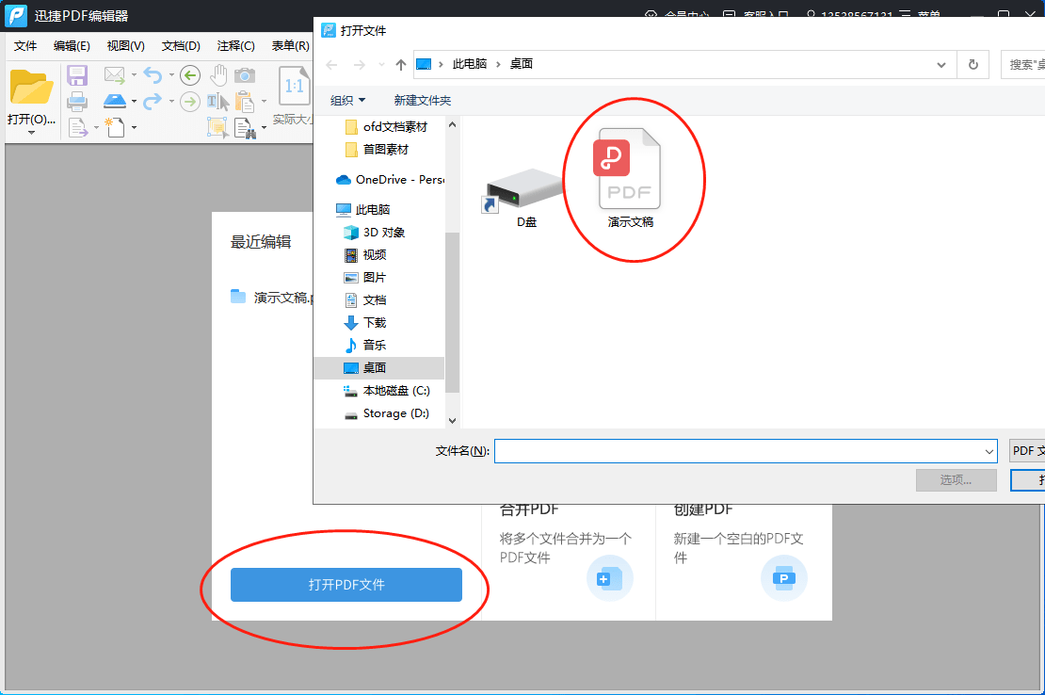
Task: Select 视频 in navigation tree
Action: 365,254
